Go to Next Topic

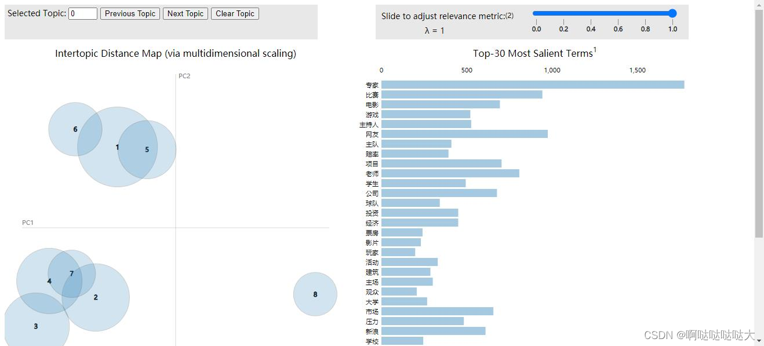(x=185, y=13)
